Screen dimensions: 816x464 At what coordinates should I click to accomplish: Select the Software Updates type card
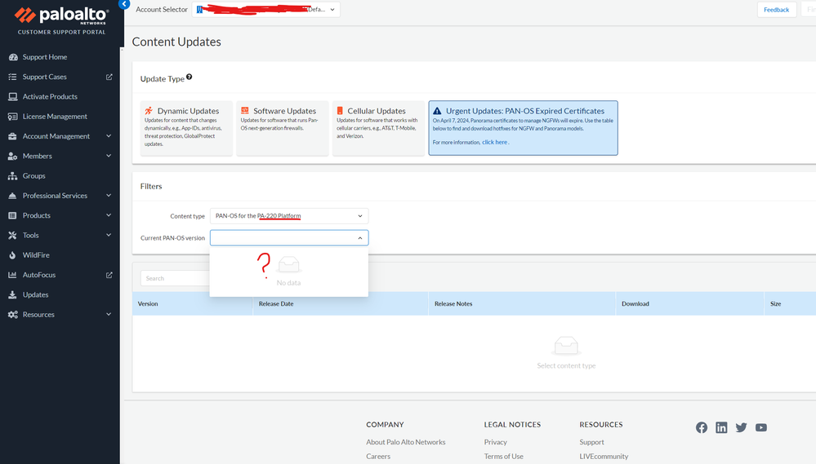282,128
